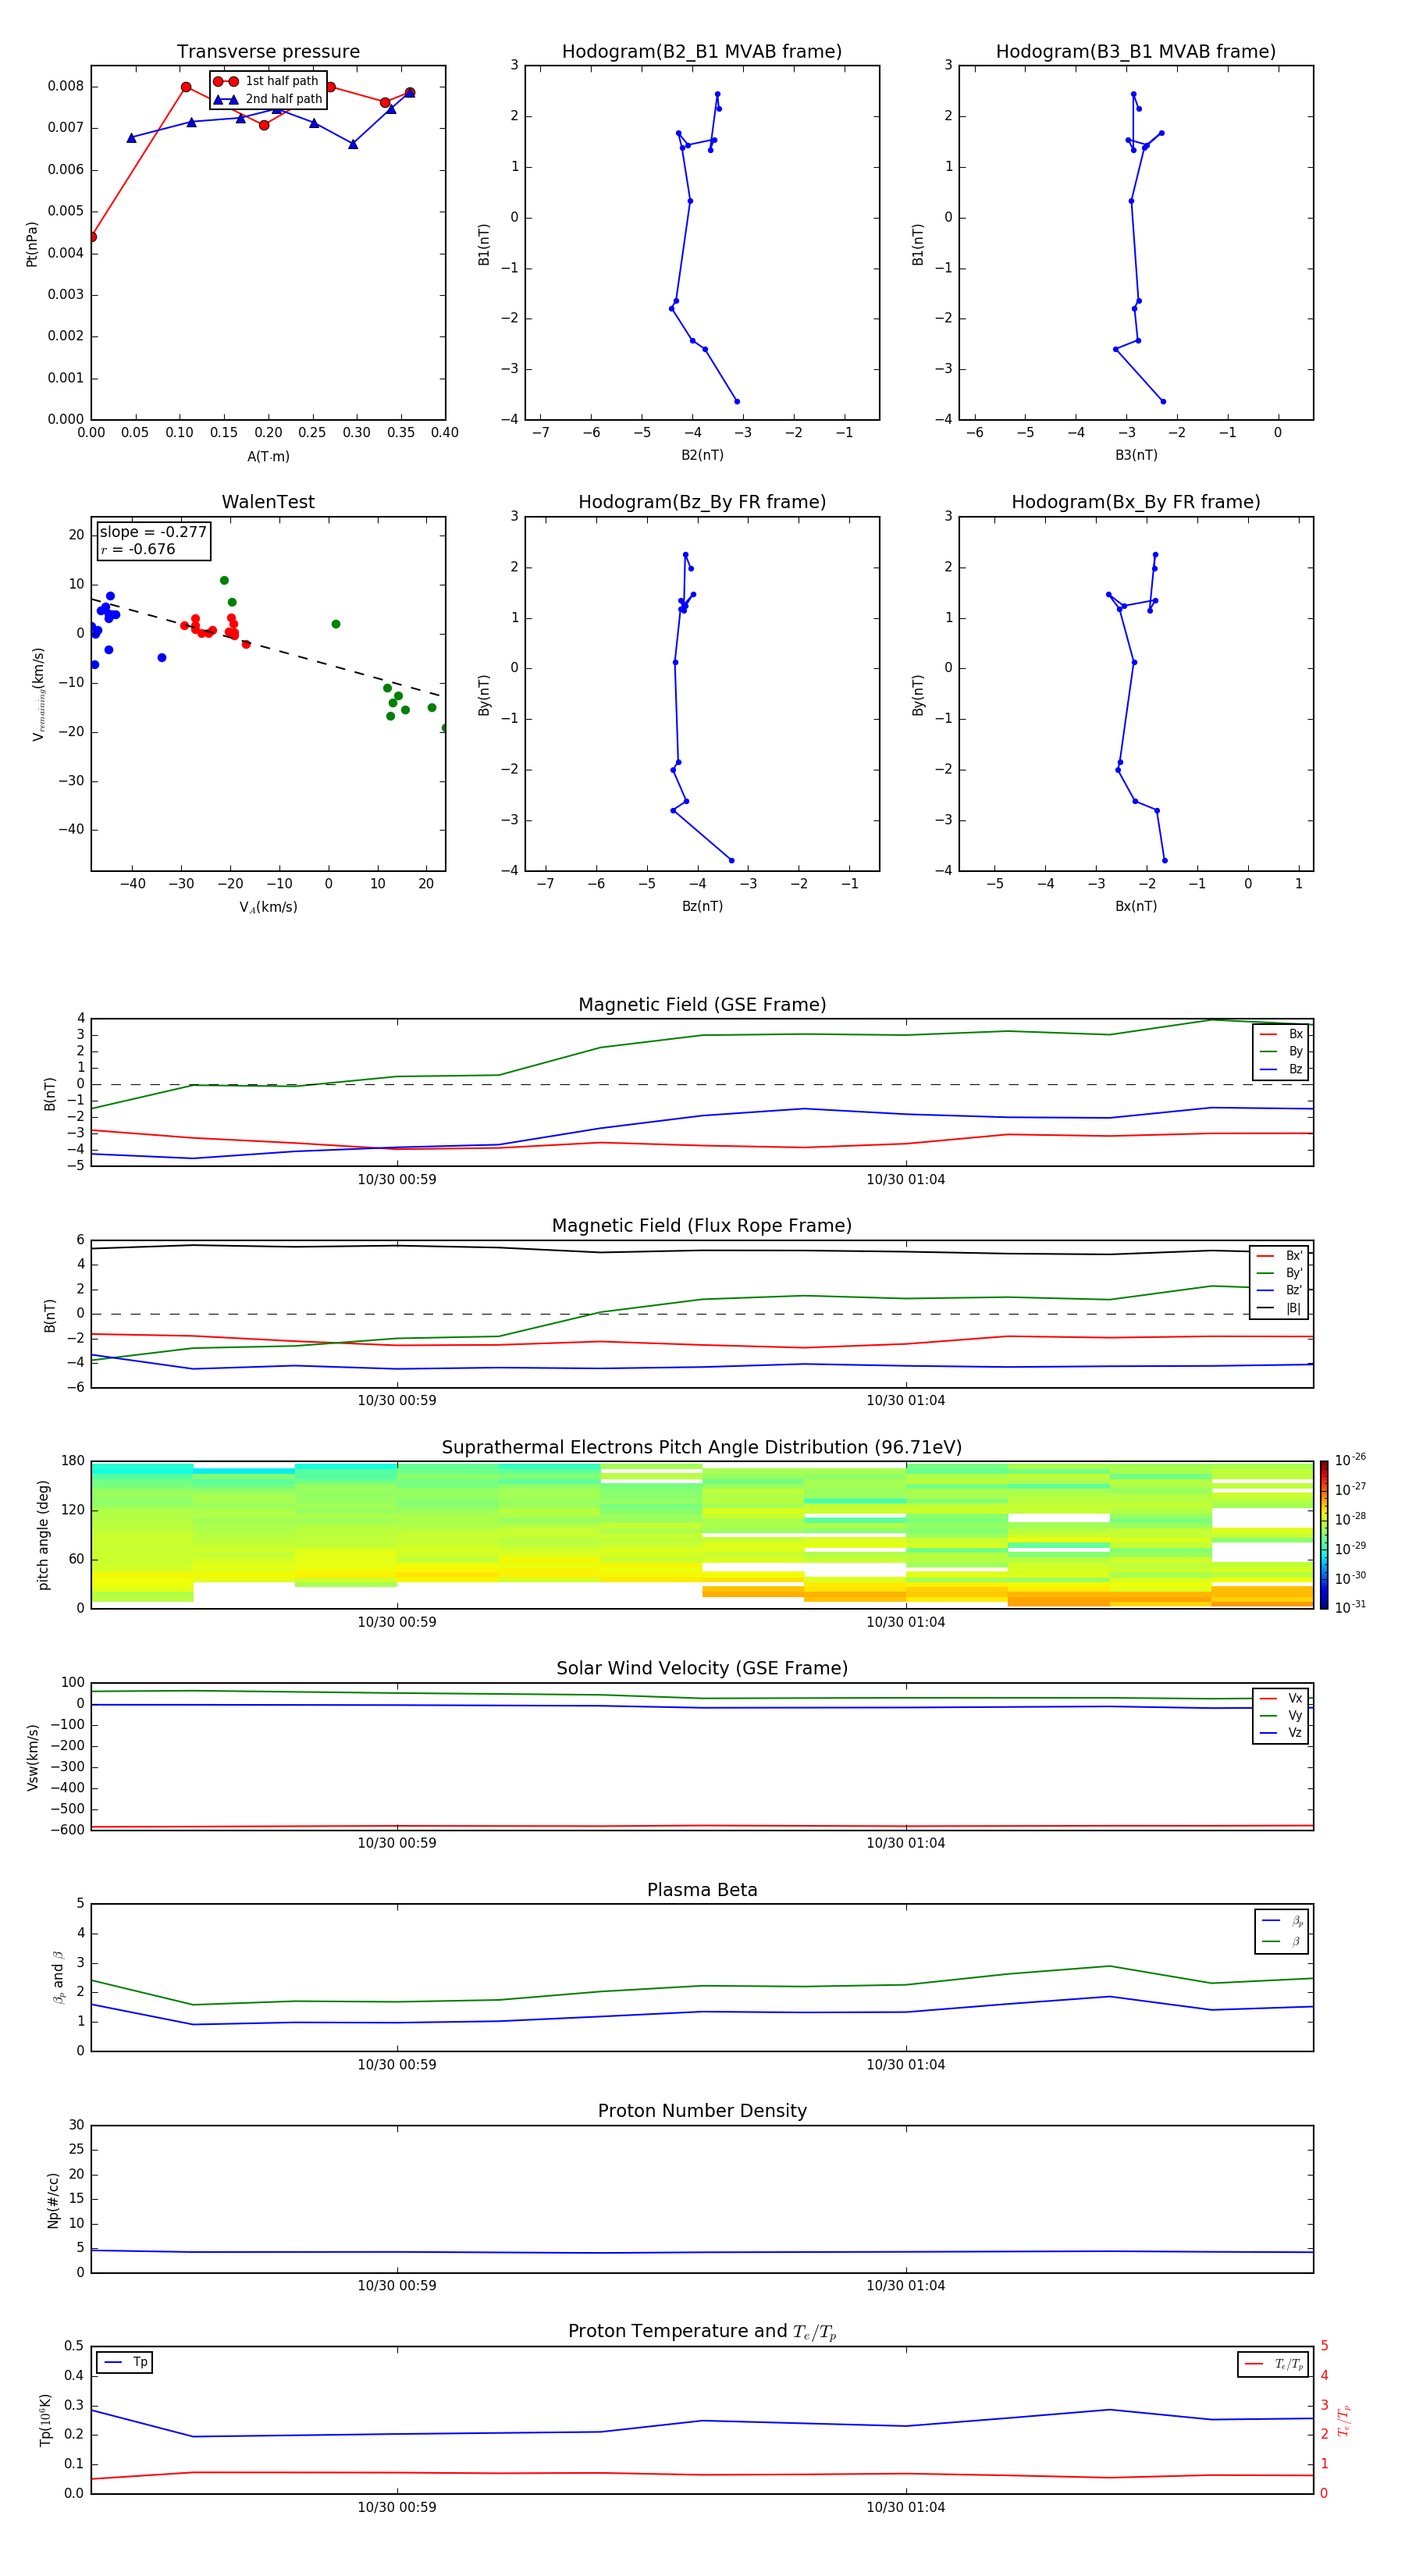This screenshot has height=2576, width=1405.
Task: Click '10/30 01:04' tick under Proton Number Density
Action: pos(906,2285)
